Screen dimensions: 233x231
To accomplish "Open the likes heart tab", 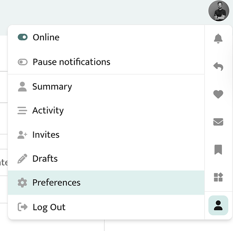I will 218,94.
